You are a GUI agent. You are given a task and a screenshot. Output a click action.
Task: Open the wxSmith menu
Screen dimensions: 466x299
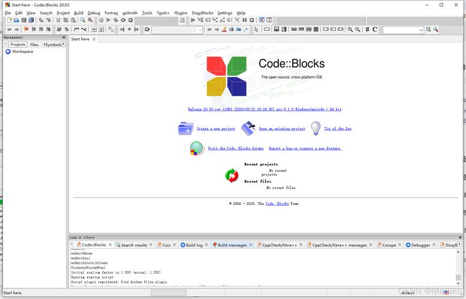130,13
